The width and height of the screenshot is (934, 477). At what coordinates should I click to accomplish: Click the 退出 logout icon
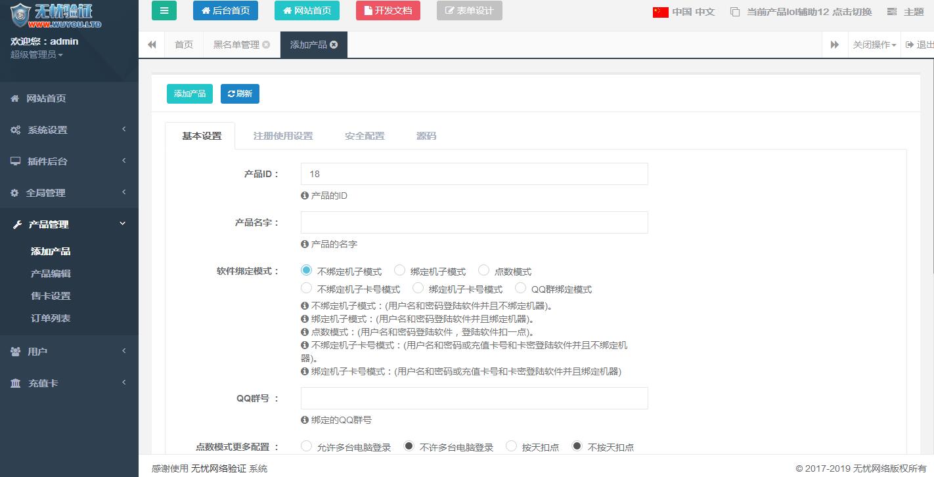[x=910, y=45]
